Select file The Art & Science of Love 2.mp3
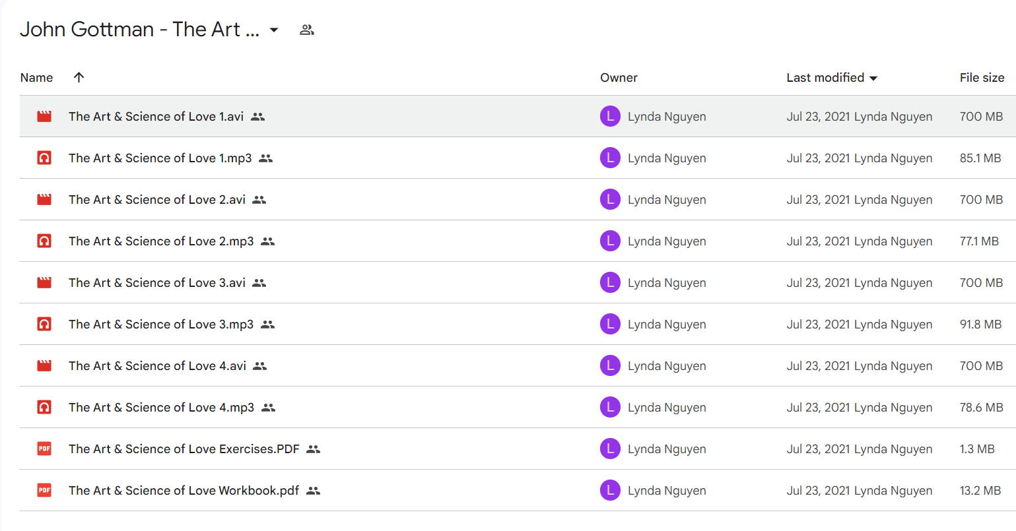 tap(161, 241)
